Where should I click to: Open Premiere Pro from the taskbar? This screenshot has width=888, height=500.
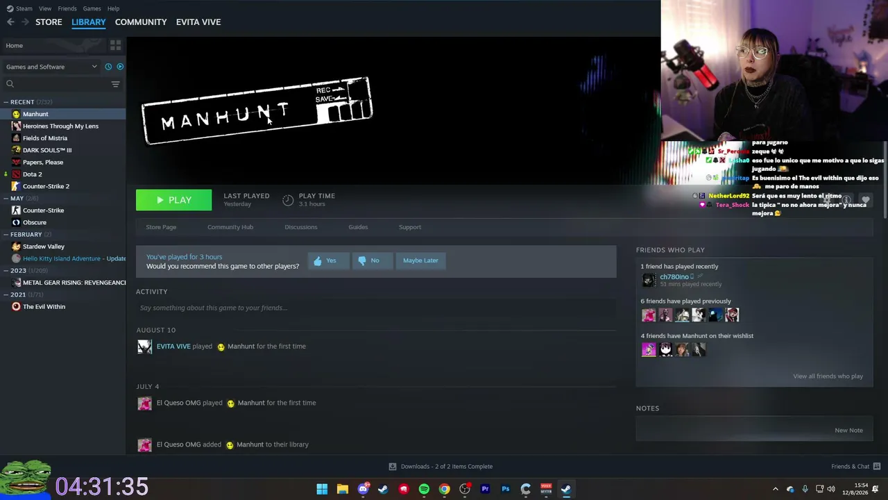coord(485,489)
